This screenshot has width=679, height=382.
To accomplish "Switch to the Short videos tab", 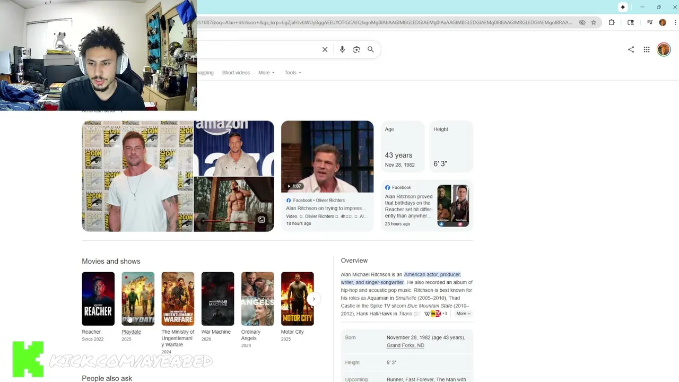I will 236,73.
